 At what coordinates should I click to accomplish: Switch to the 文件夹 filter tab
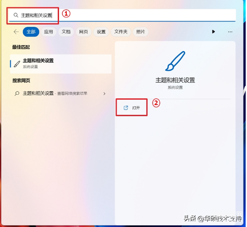pyautogui.click(x=121, y=32)
